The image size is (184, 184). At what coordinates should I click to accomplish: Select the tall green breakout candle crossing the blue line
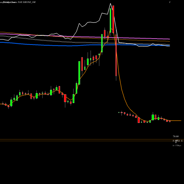(102, 43)
